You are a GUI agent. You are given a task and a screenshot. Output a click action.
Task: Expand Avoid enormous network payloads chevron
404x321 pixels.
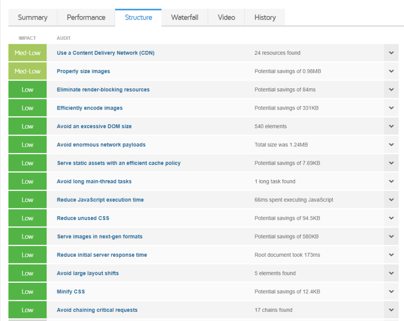[391, 145]
